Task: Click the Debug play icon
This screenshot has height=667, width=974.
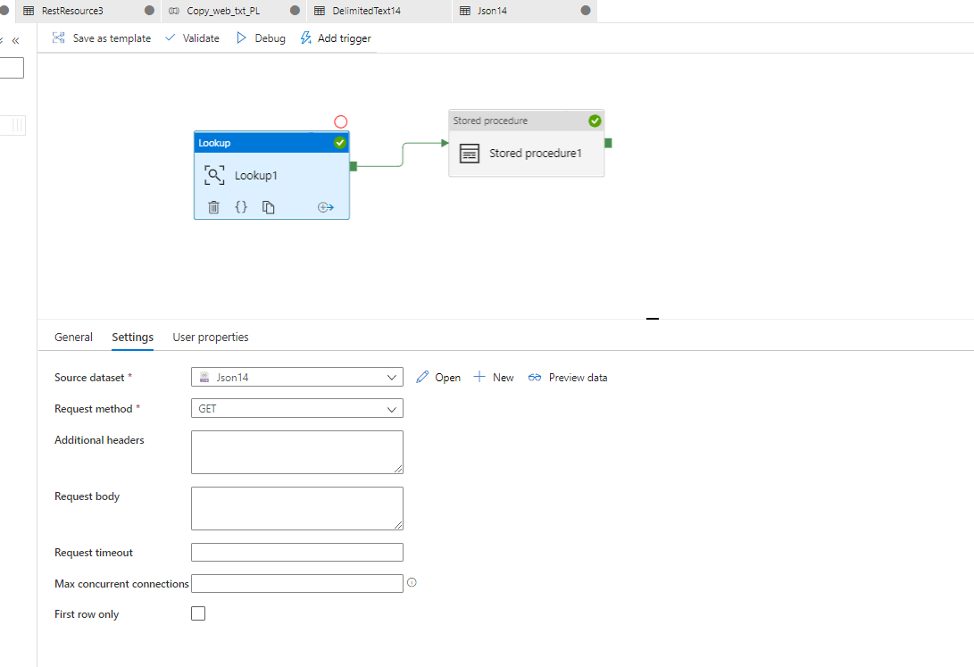Action: (x=241, y=38)
